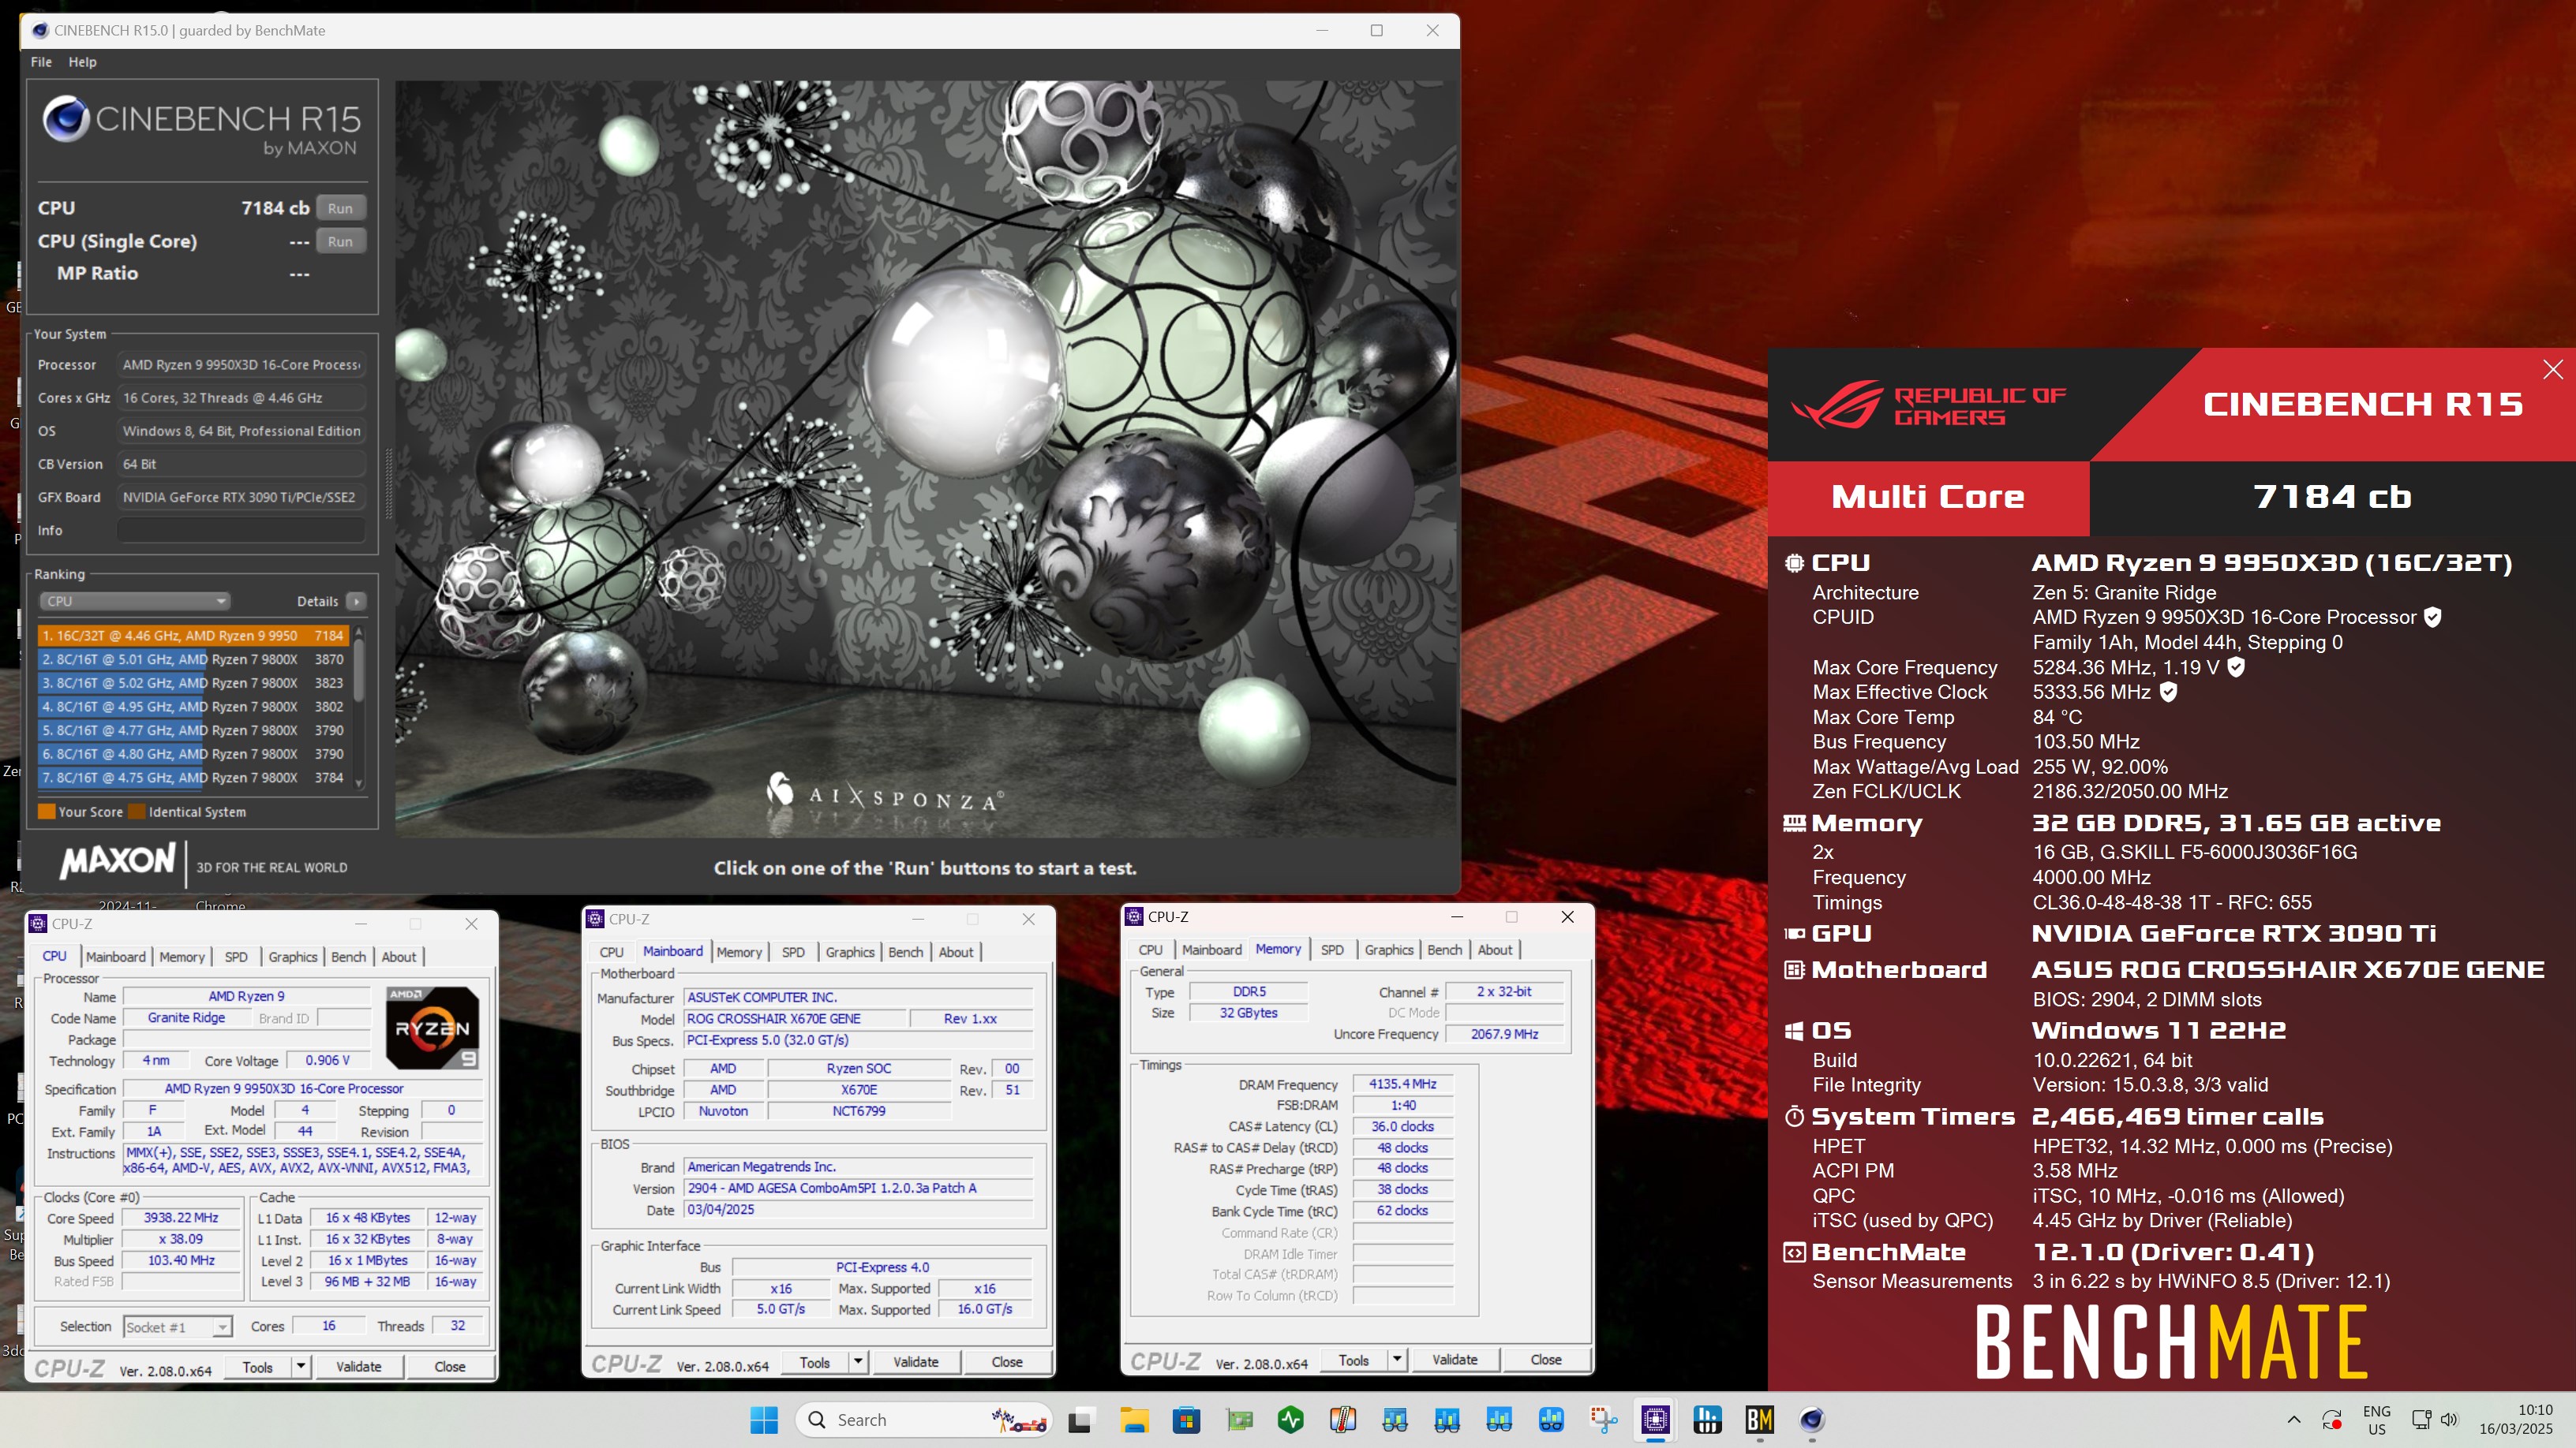2576x1448 pixels.
Task: Open the Help menu in Cinebench
Action: click(83, 62)
